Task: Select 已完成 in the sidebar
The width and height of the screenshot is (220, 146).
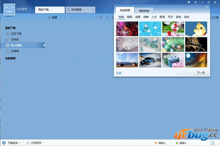Action: click(15, 40)
